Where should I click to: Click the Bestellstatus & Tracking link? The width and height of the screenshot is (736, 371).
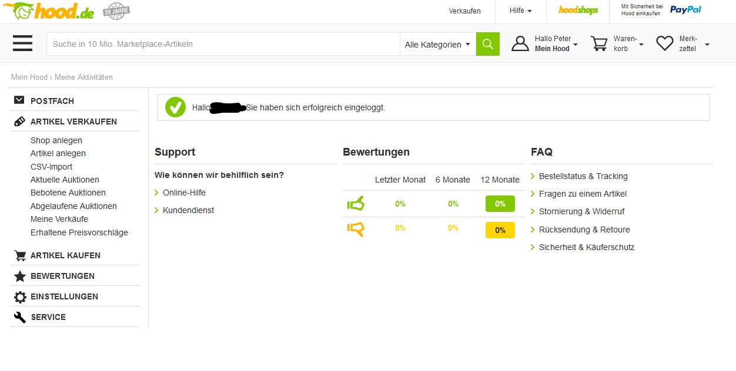583,176
